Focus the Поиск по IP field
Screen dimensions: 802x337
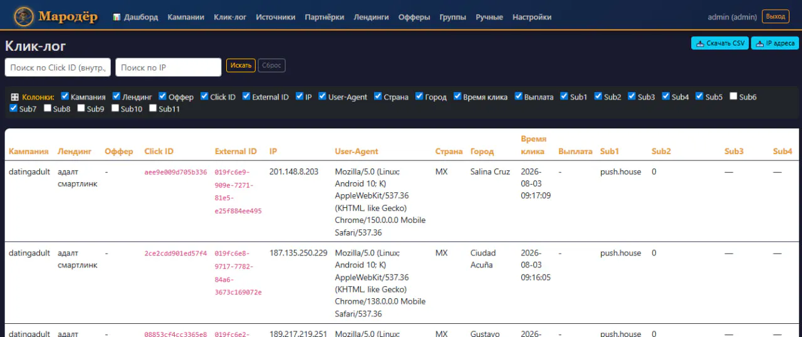[169, 68]
